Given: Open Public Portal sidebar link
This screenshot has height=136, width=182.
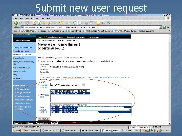Looking at the screenshot, I should coord(19,58).
